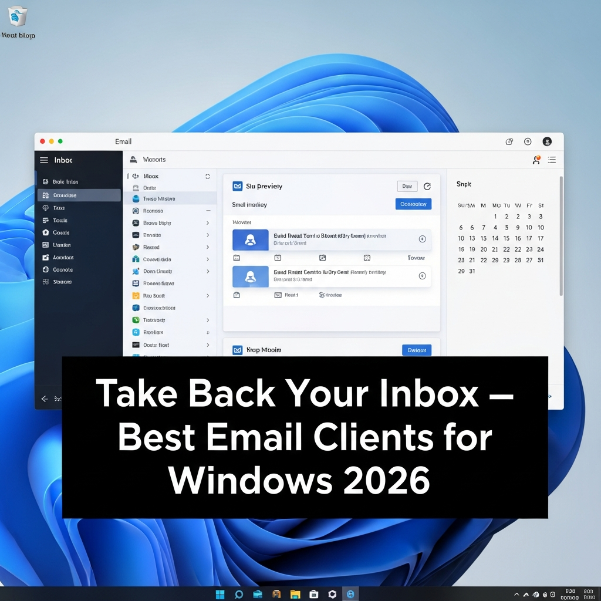Click the settings gear in the title bar

(x=528, y=141)
